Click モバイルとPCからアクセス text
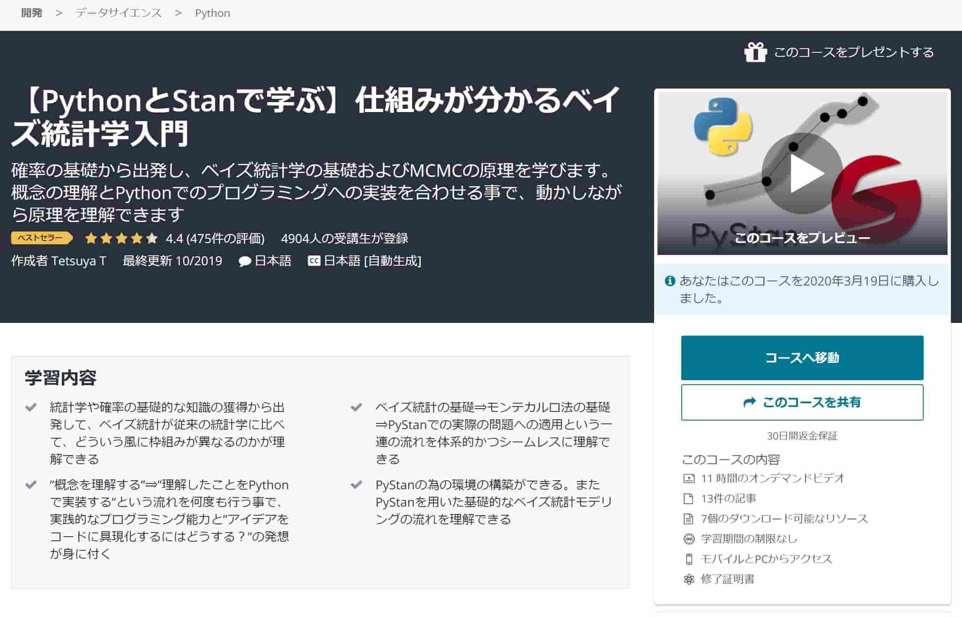962x617 pixels. tap(767, 559)
